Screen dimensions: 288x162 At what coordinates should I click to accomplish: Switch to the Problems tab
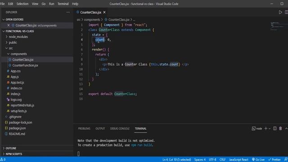(x=84, y=129)
